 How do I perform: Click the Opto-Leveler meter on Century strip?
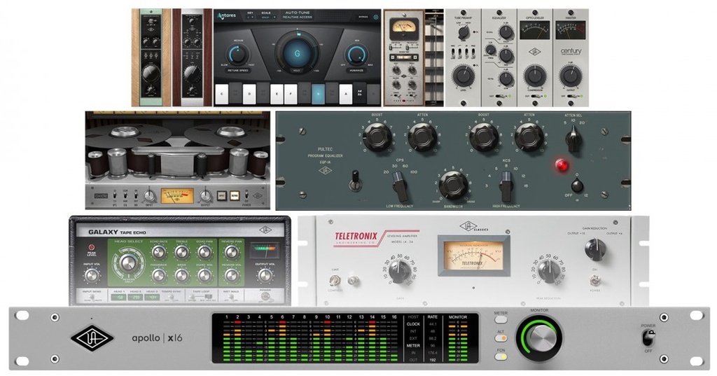[x=534, y=31]
